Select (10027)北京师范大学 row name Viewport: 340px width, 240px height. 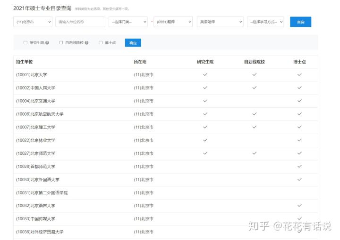coord(35,153)
